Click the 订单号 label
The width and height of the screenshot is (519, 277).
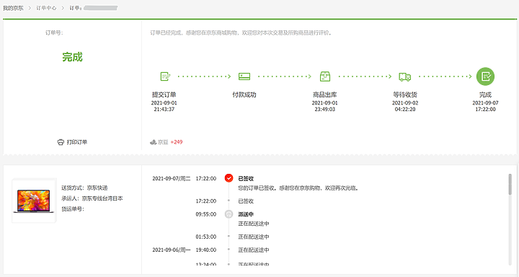[x=54, y=32]
